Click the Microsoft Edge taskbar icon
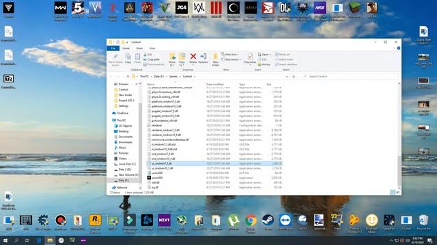 (39, 240)
